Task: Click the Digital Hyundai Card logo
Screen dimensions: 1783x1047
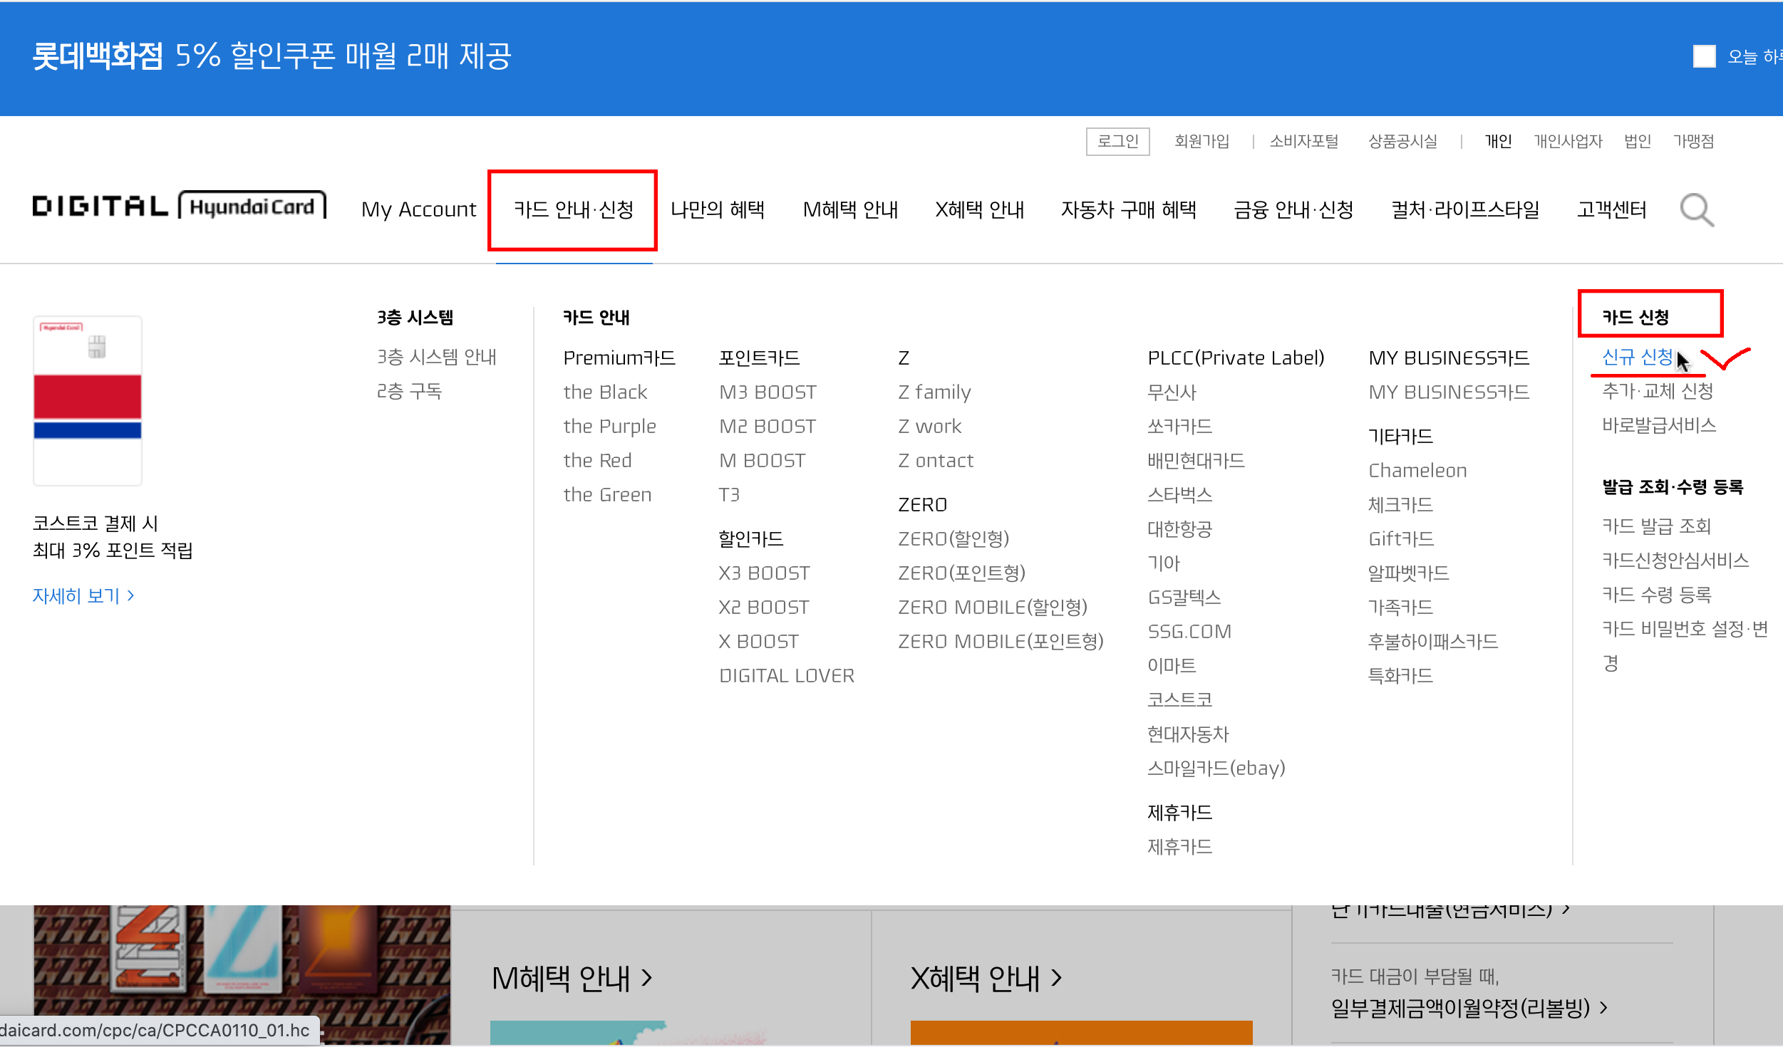Action: pos(180,206)
